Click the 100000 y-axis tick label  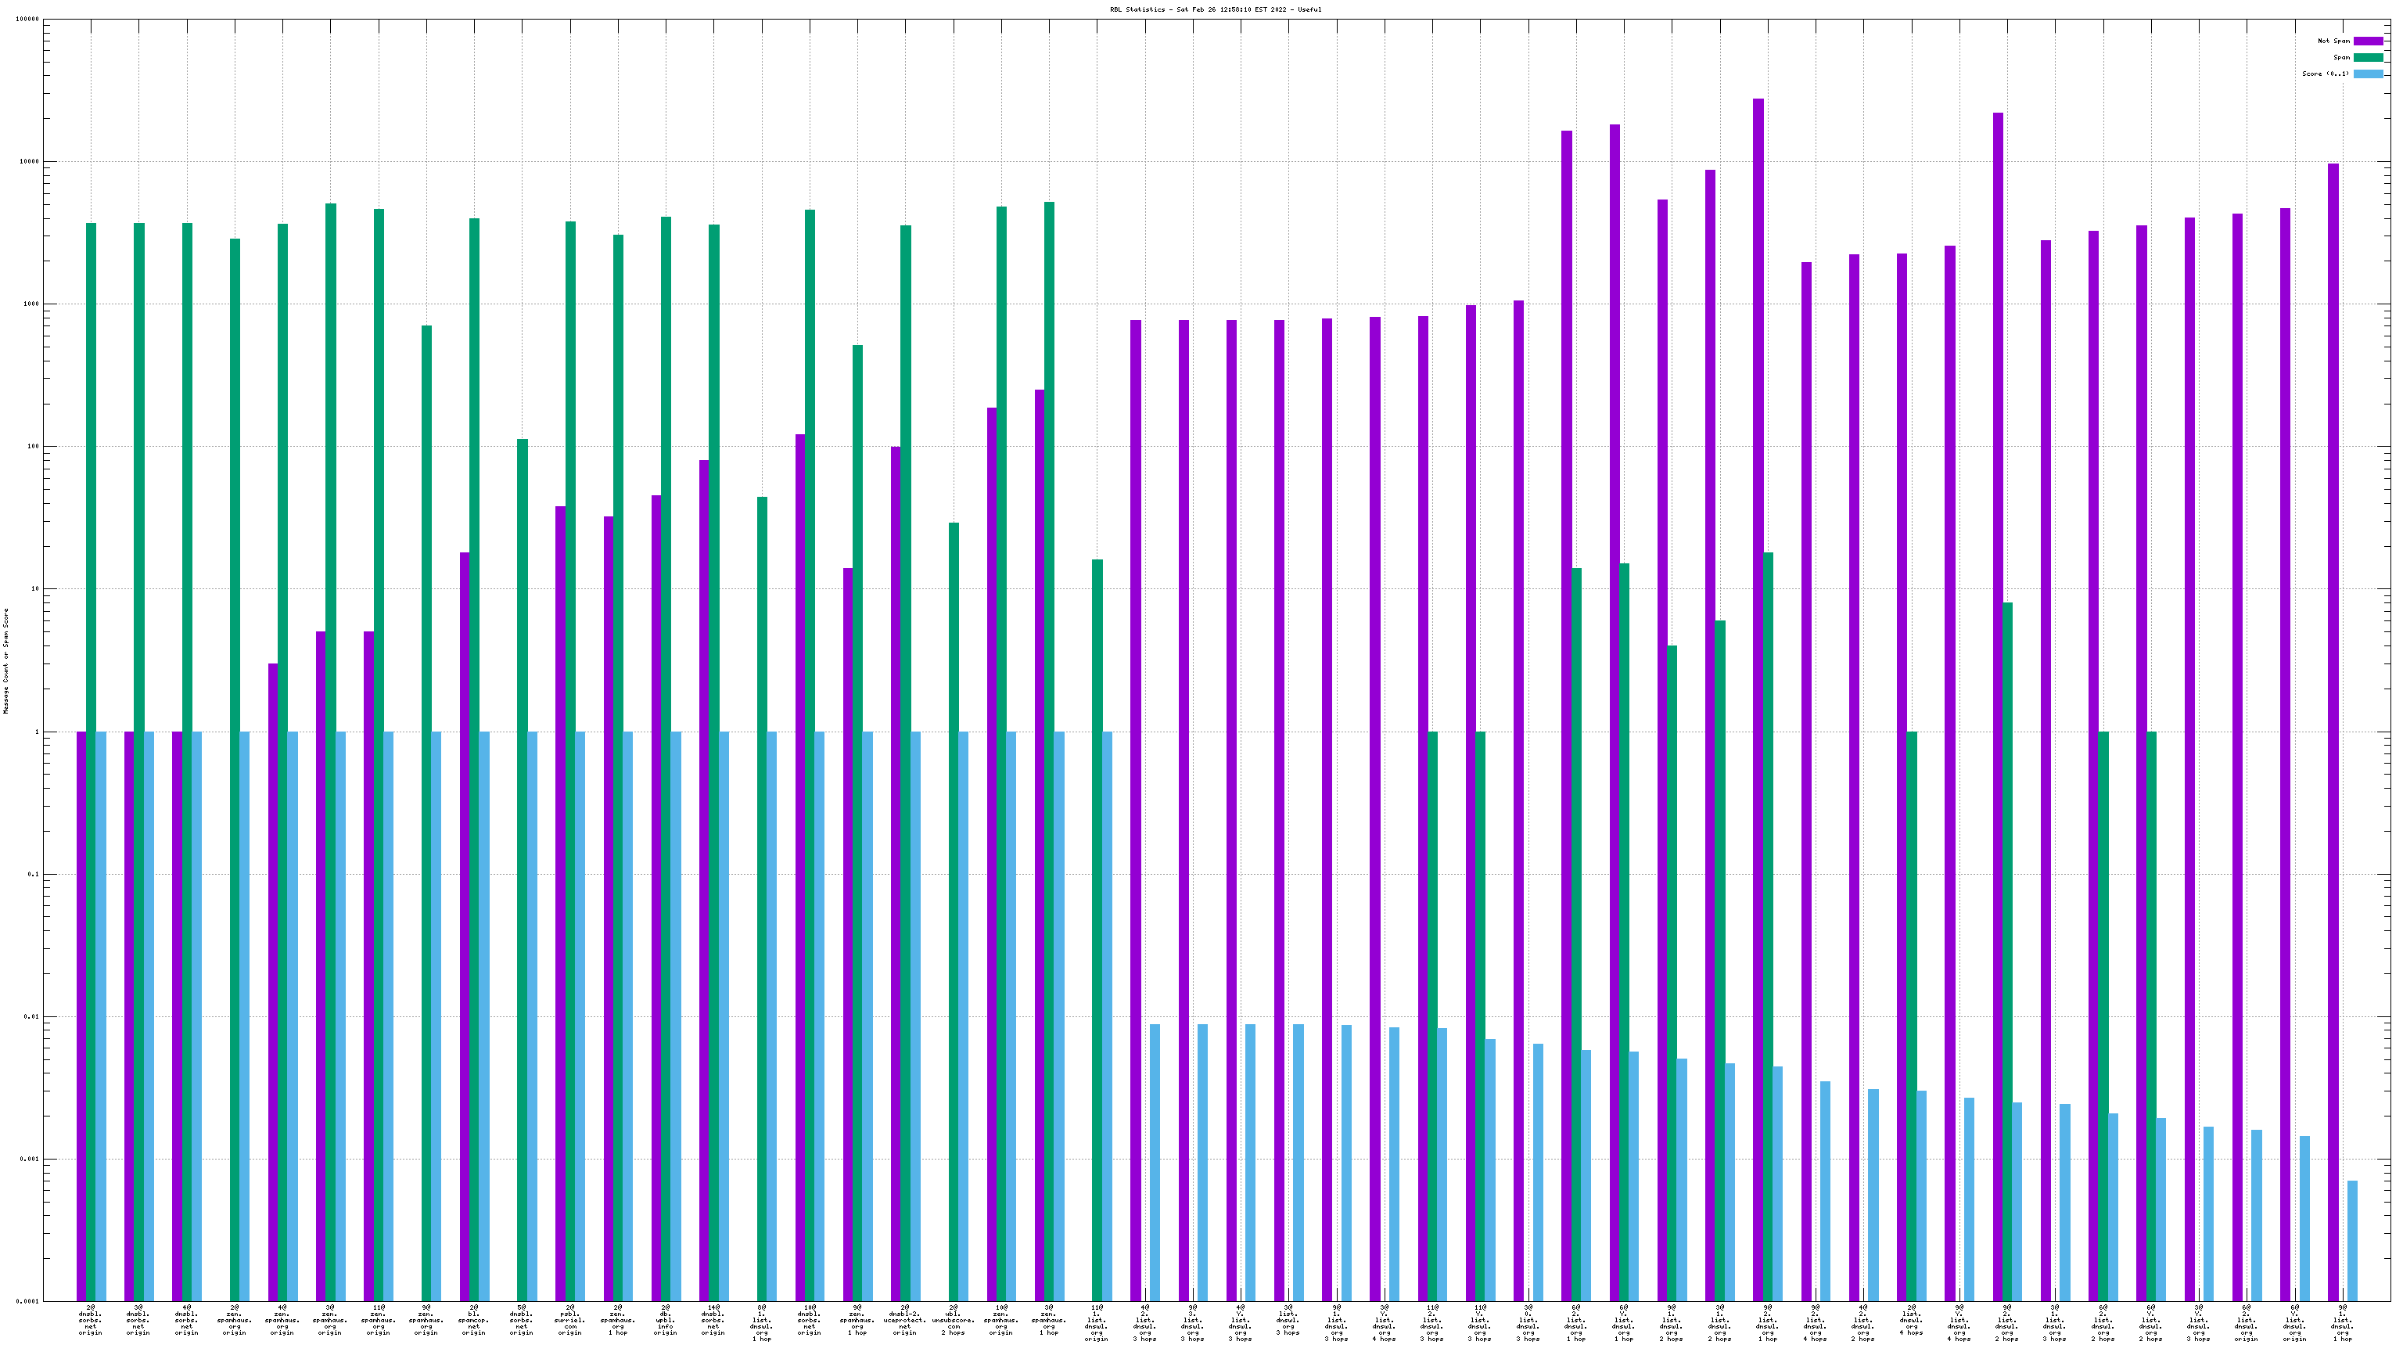(x=28, y=20)
